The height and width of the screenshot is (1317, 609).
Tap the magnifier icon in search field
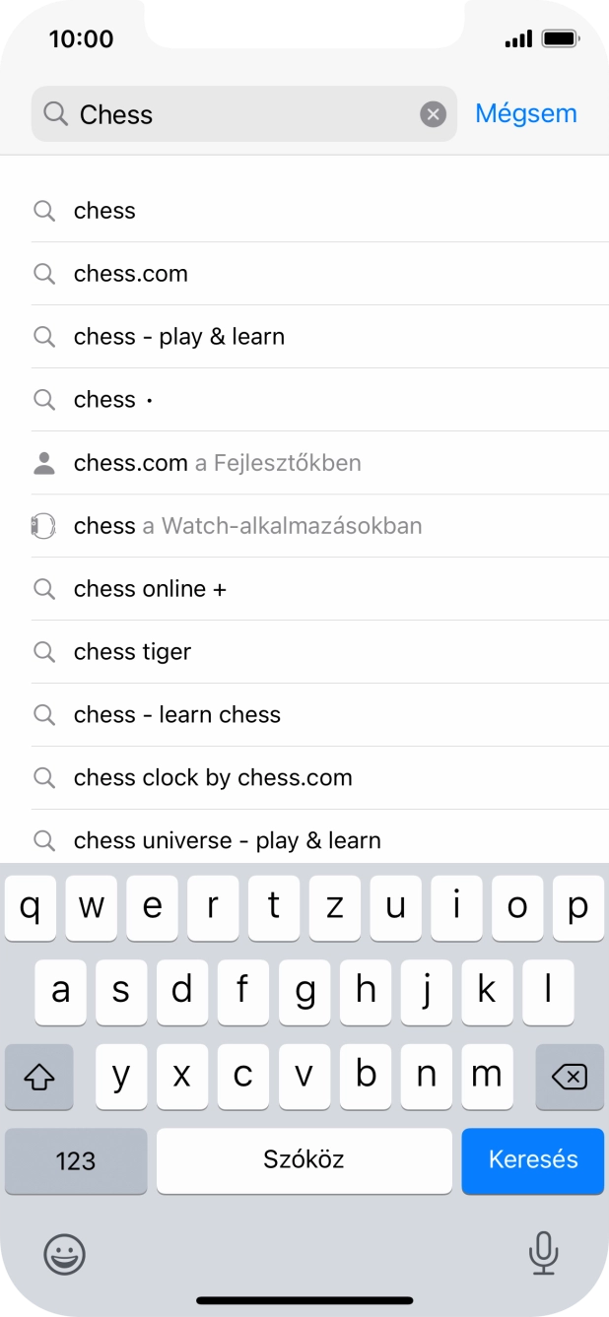(x=57, y=114)
